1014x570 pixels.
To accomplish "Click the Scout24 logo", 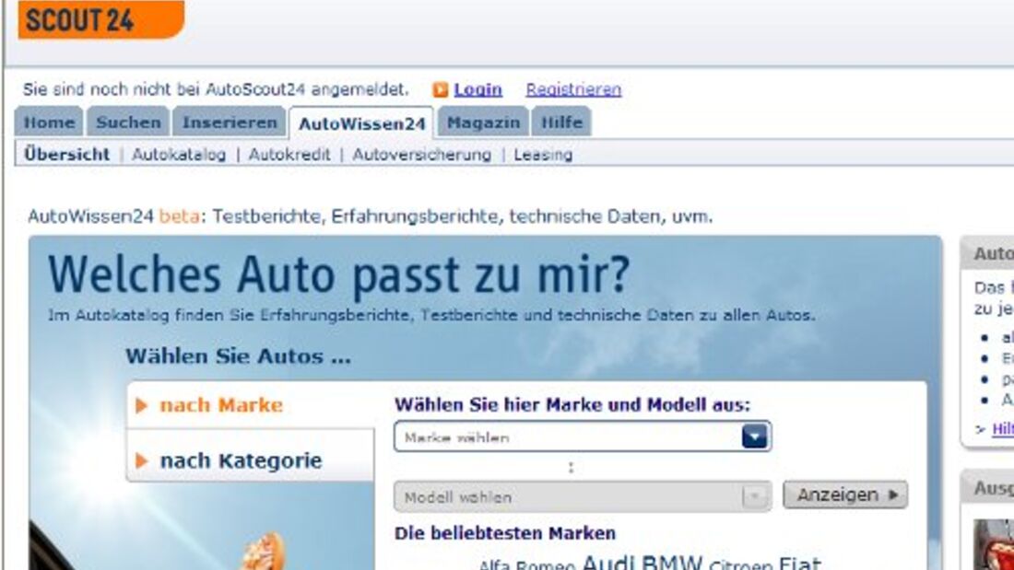I will (88, 20).
